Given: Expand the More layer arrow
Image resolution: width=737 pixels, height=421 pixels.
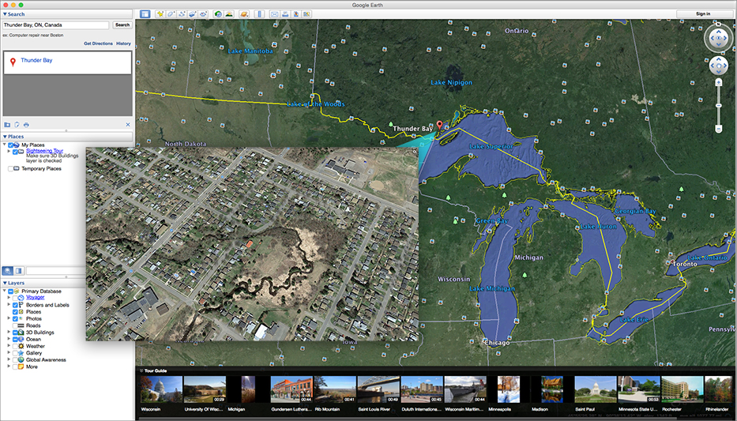Looking at the screenshot, I should pyautogui.click(x=9, y=366).
